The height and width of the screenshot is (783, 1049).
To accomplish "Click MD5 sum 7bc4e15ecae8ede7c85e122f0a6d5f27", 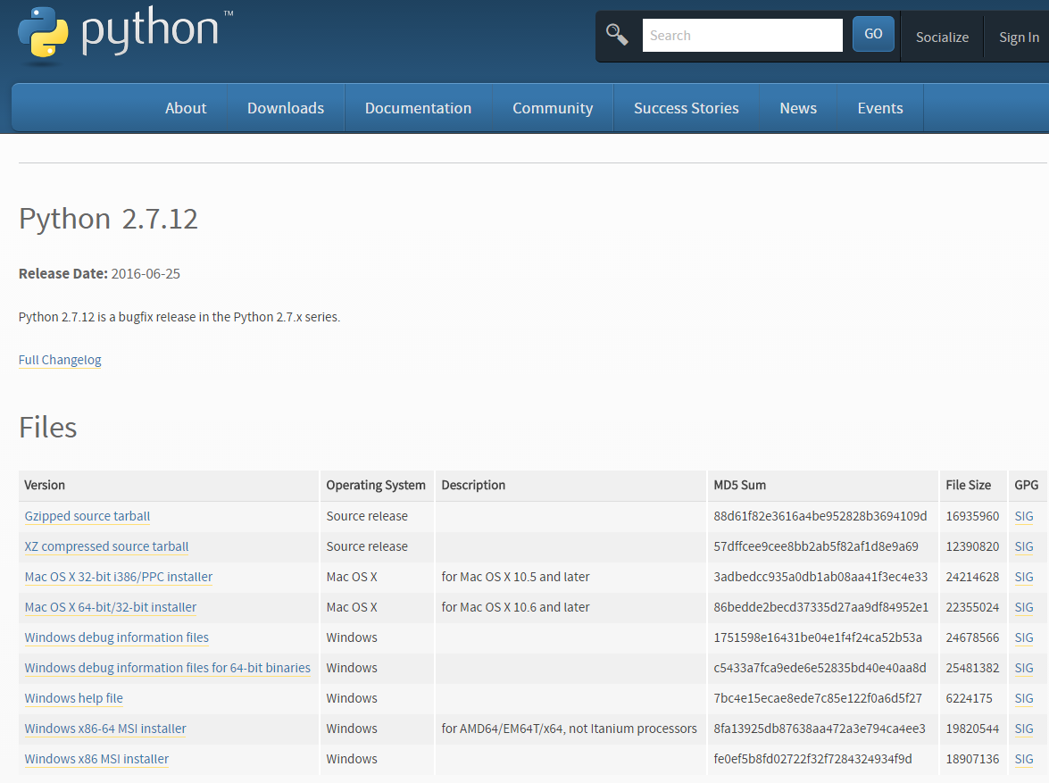I will [x=818, y=698].
